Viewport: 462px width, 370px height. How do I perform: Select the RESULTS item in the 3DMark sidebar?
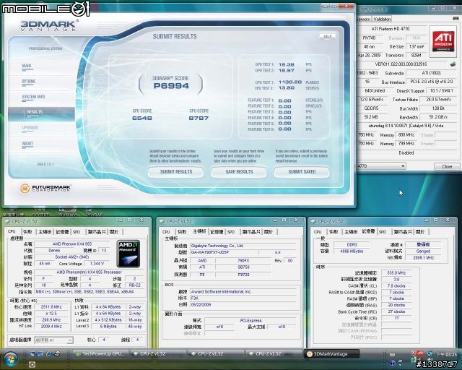(x=41, y=114)
